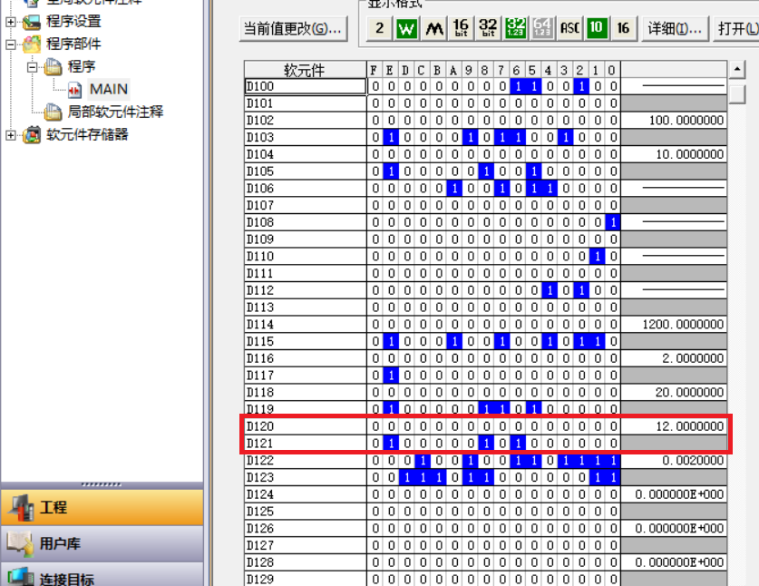Click the 当前值更改 button

(293, 28)
